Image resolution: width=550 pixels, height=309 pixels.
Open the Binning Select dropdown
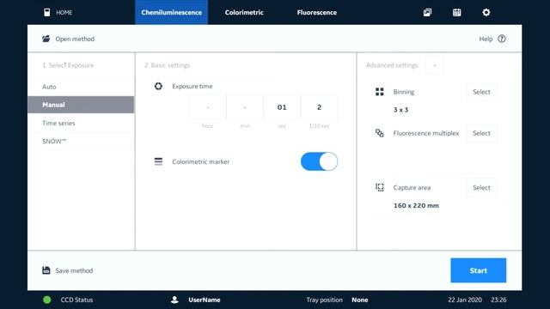(481, 92)
